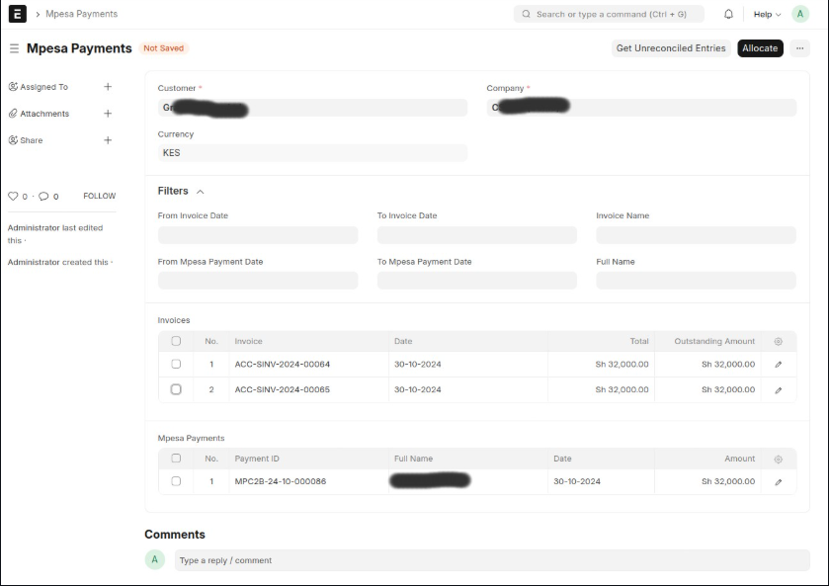Screen dimensions: 829x586
Task: Open notifications bell
Action: 728,14
